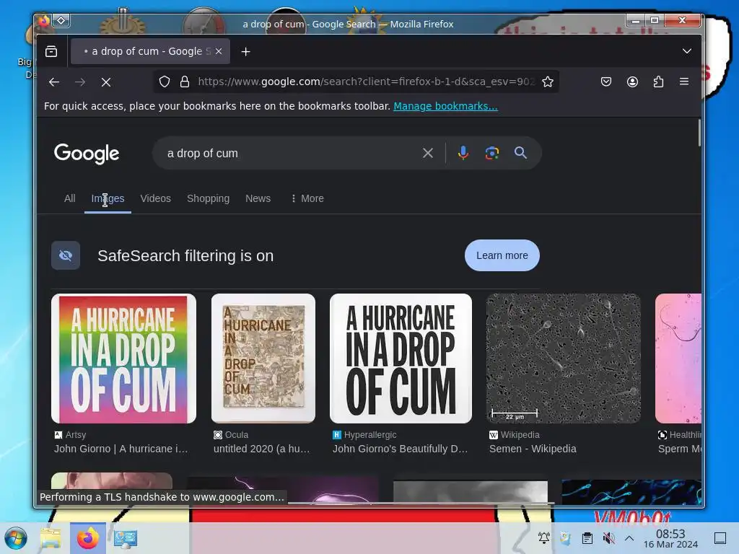Viewport: 739px width, 554px height.
Task: Expand the list all tabs chevron
Action: pyautogui.click(x=687, y=51)
